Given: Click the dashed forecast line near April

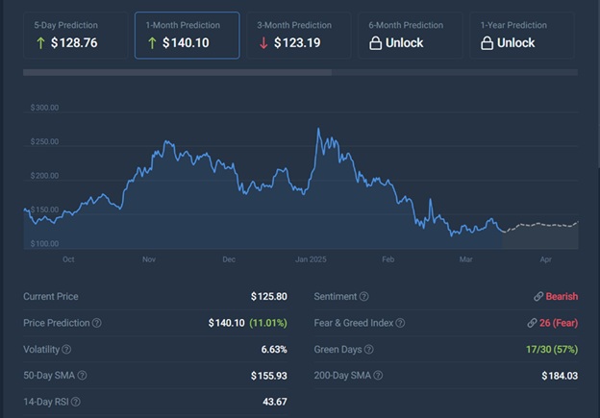Looking at the screenshot, I should coord(543,225).
